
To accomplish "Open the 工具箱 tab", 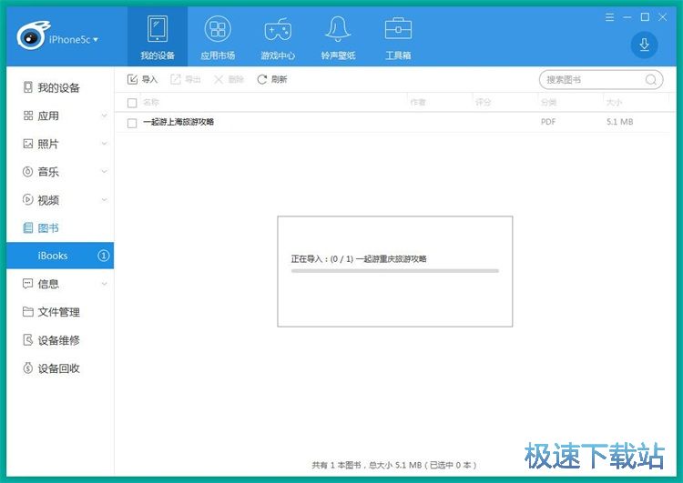I will coord(398,36).
